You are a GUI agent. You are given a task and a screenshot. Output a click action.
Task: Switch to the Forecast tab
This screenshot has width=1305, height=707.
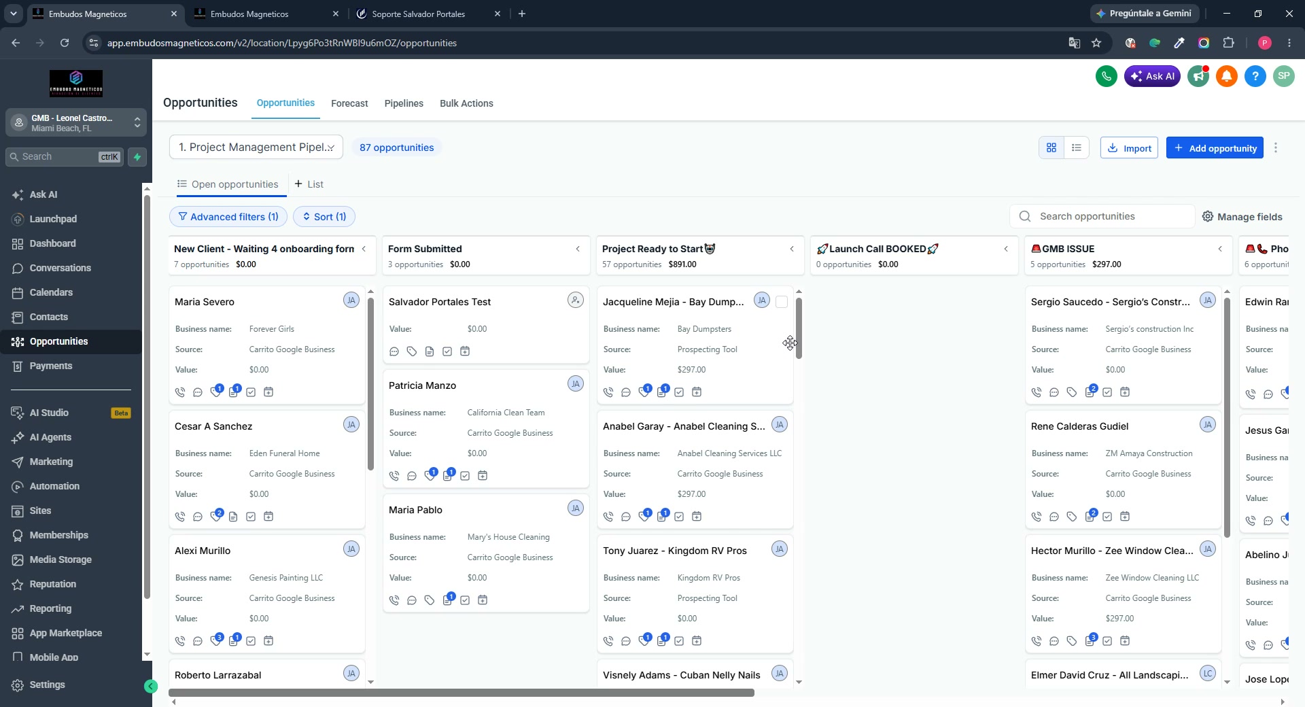(x=349, y=103)
